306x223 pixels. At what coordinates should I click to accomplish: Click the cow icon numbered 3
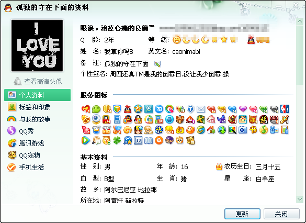pyautogui.click(x=190, y=140)
